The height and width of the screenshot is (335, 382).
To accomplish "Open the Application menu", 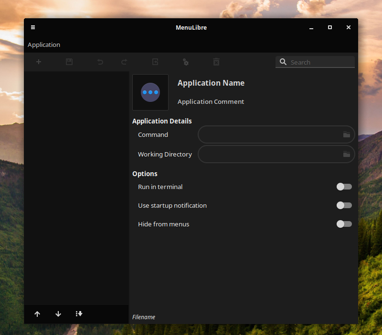I will pos(43,45).
